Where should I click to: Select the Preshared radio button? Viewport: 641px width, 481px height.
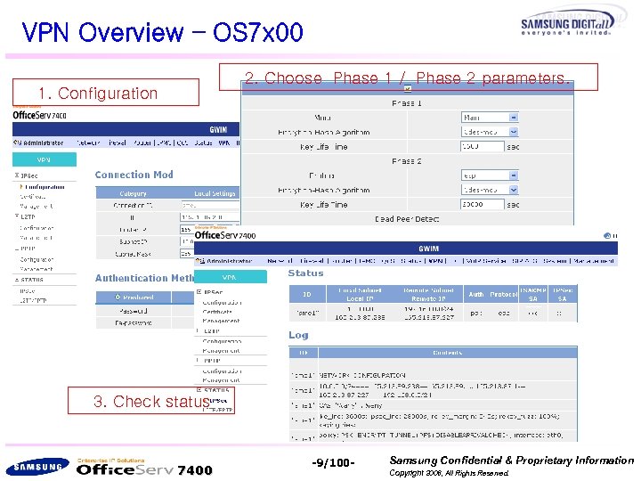point(118,297)
